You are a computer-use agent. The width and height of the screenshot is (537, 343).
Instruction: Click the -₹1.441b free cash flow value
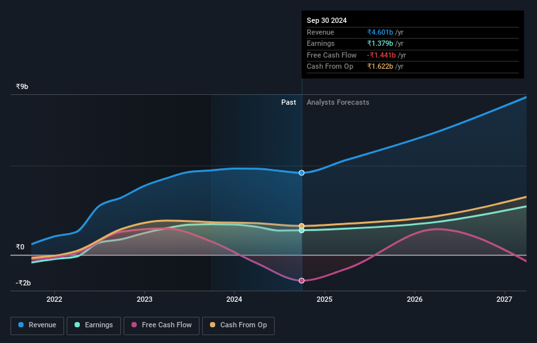click(381, 55)
